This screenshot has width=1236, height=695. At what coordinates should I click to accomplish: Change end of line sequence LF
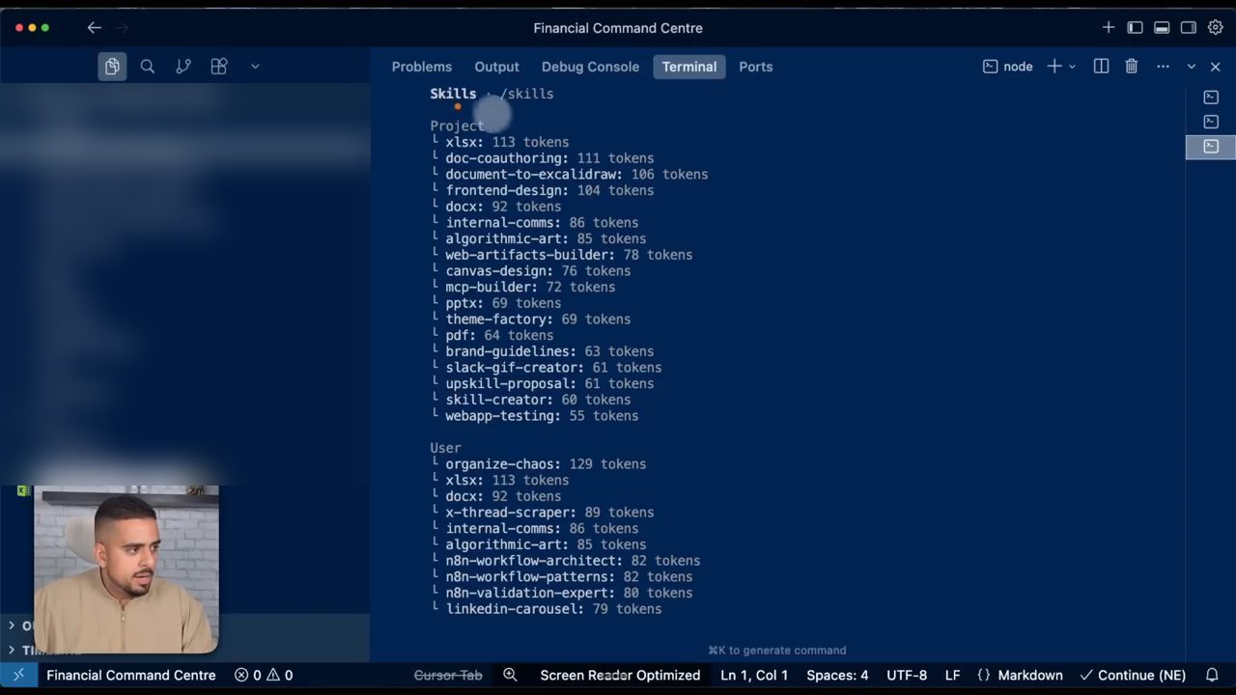tap(952, 675)
